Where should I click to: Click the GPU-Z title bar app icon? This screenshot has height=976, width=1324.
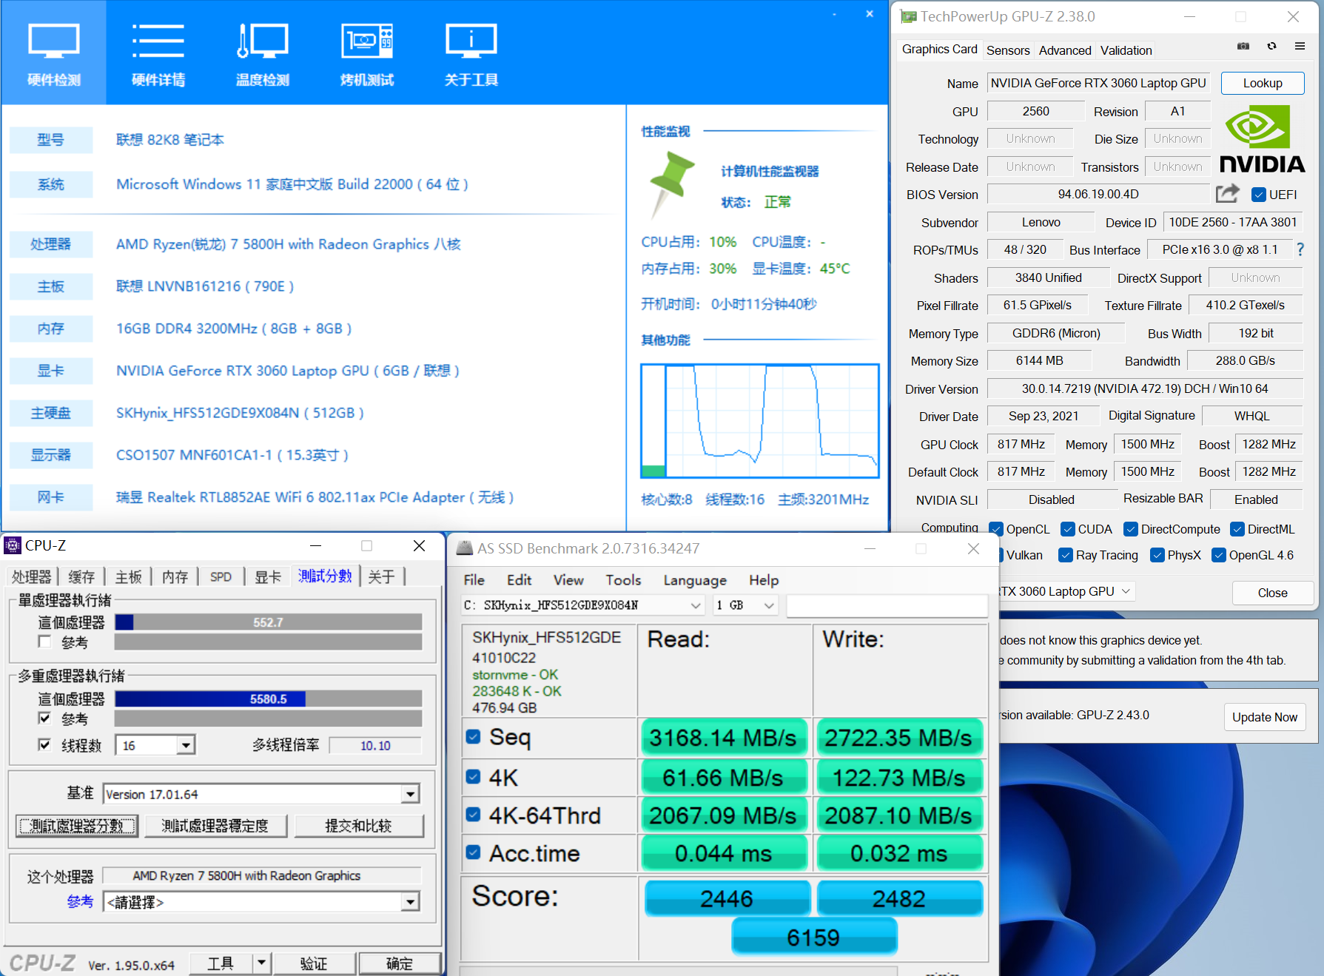[909, 16]
